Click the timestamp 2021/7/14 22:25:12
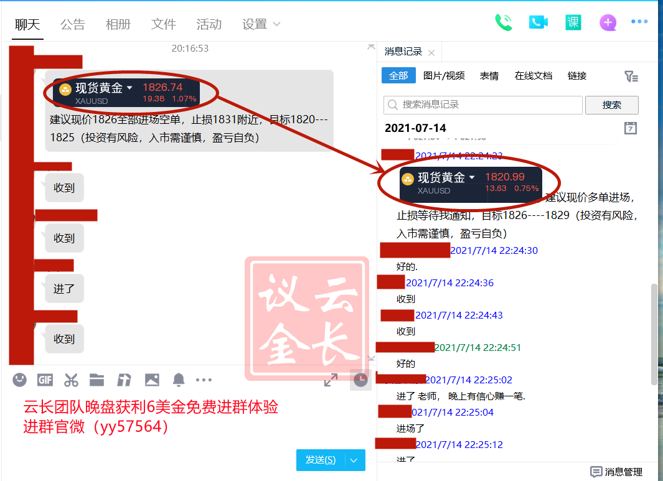The width and height of the screenshot is (663, 481). point(459,444)
